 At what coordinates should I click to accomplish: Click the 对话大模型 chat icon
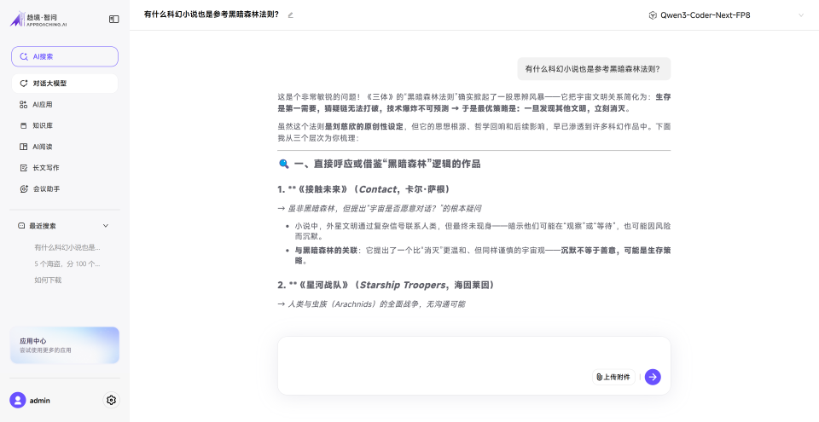(24, 84)
